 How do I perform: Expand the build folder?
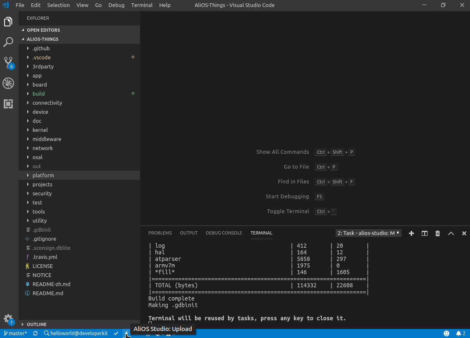[x=80, y=94]
